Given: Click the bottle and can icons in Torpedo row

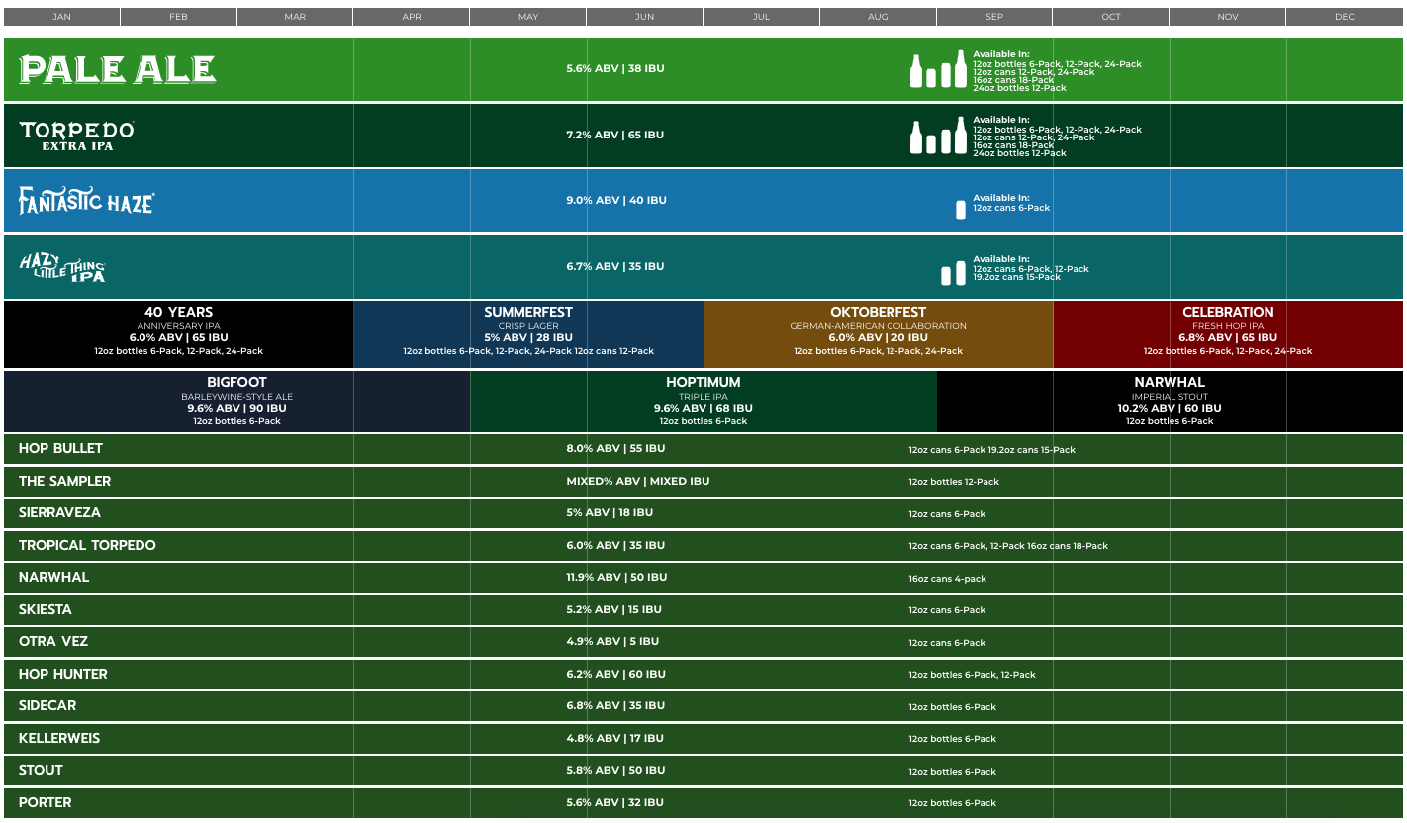Looking at the screenshot, I should (x=938, y=136).
